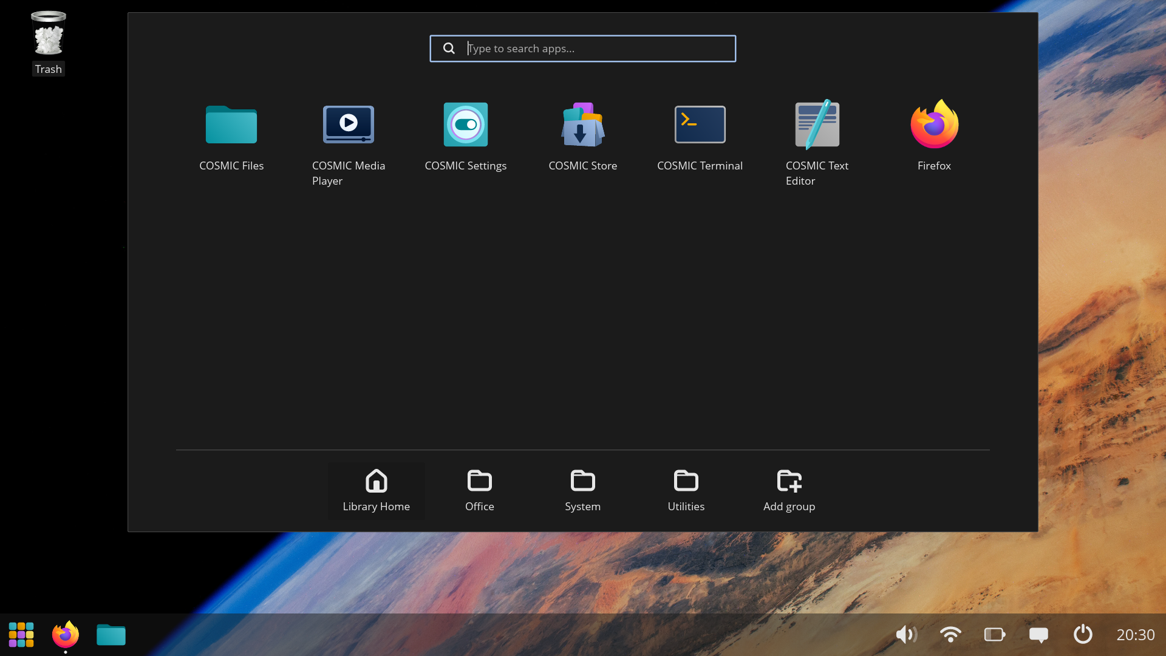Click the "COSMIC Settings" label
Viewport: 1166px width, 656px height.
pos(466,166)
